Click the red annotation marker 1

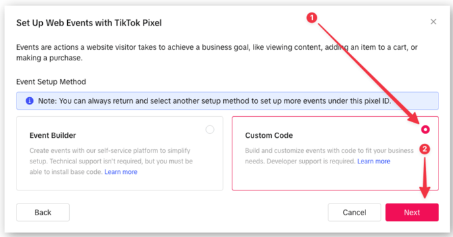(x=311, y=18)
